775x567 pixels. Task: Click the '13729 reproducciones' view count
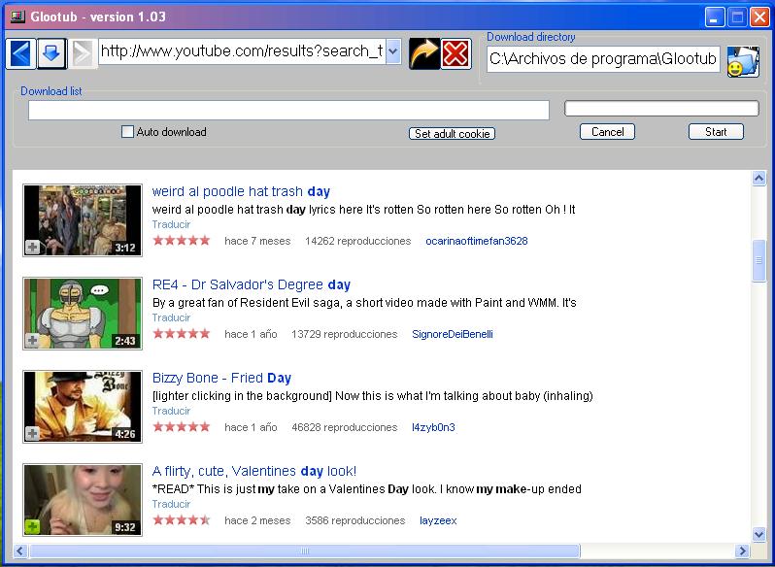(x=345, y=334)
